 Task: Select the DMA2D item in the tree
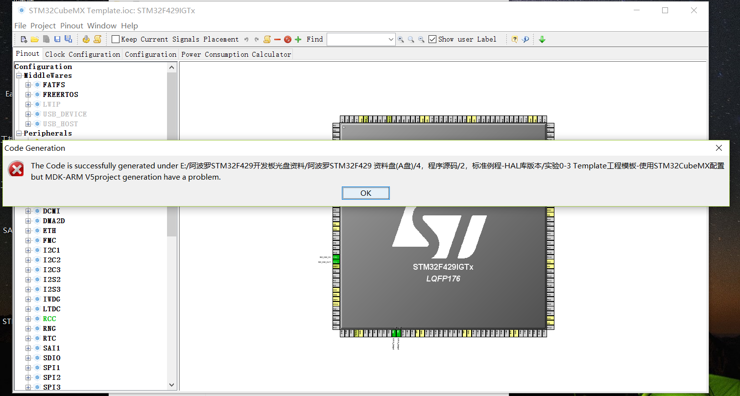tap(53, 221)
